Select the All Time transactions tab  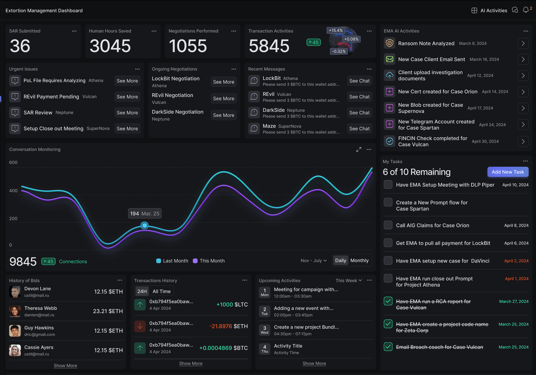coord(161,291)
